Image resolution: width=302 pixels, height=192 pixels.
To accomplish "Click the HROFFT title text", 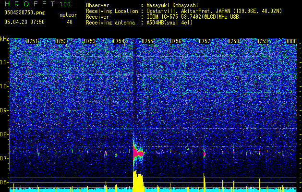I will 31,4.
